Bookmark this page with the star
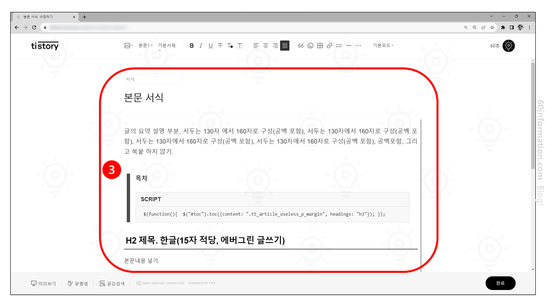 coord(492,27)
